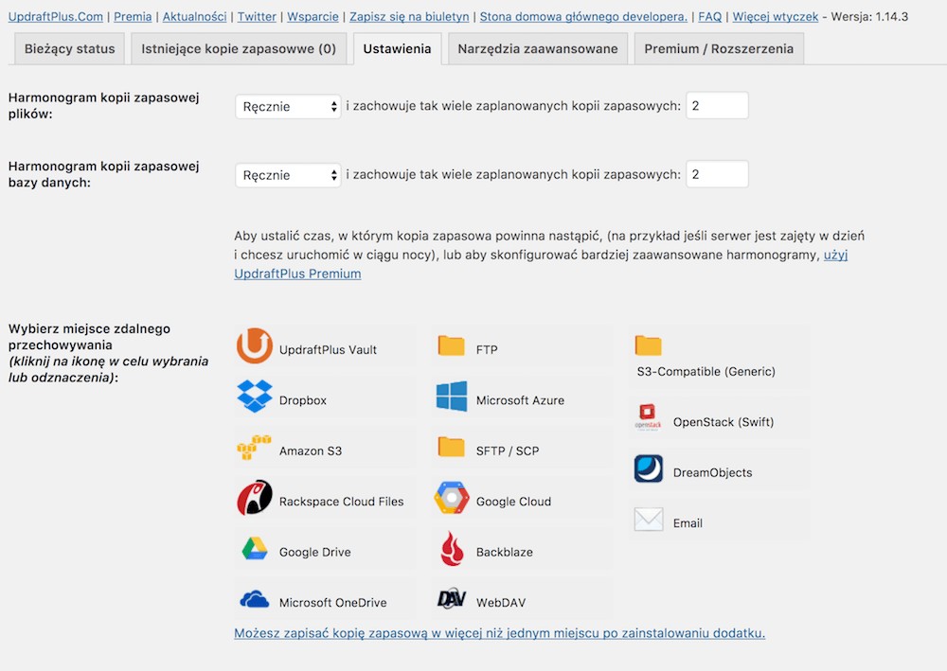Select the WebDAV icon

pyautogui.click(x=451, y=599)
